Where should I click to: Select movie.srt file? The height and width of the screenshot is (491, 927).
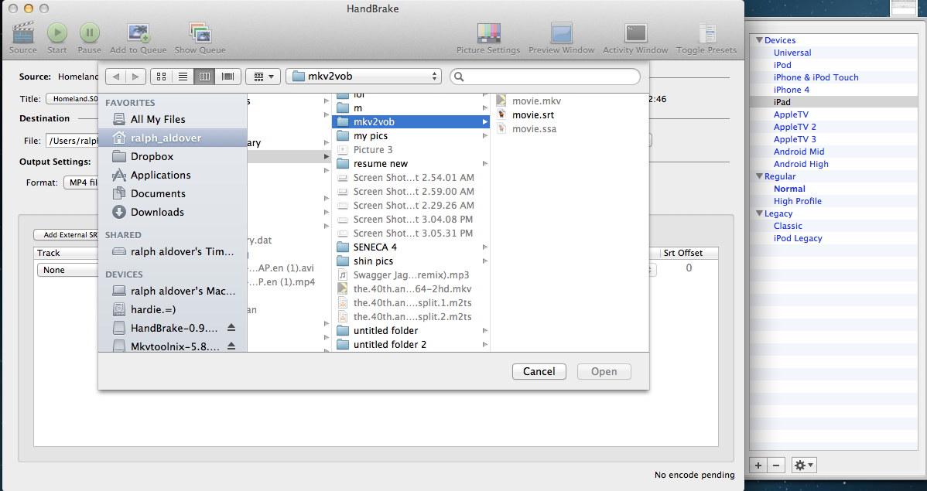(x=532, y=115)
